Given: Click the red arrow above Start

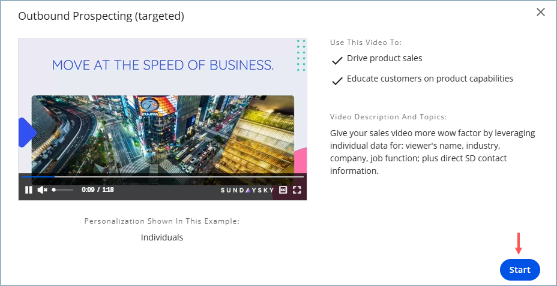Looking at the screenshot, I should (519, 243).
